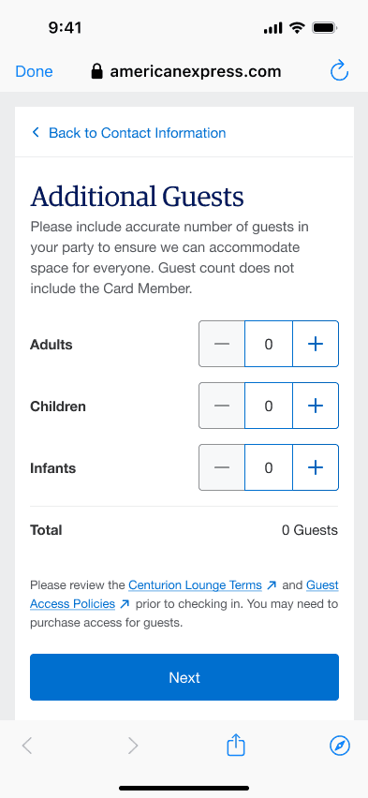
Task: Tap Done to close browser
Action: (34, 71)
